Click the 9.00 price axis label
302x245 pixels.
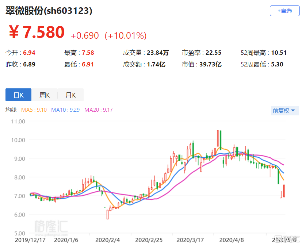pos(20,159)
